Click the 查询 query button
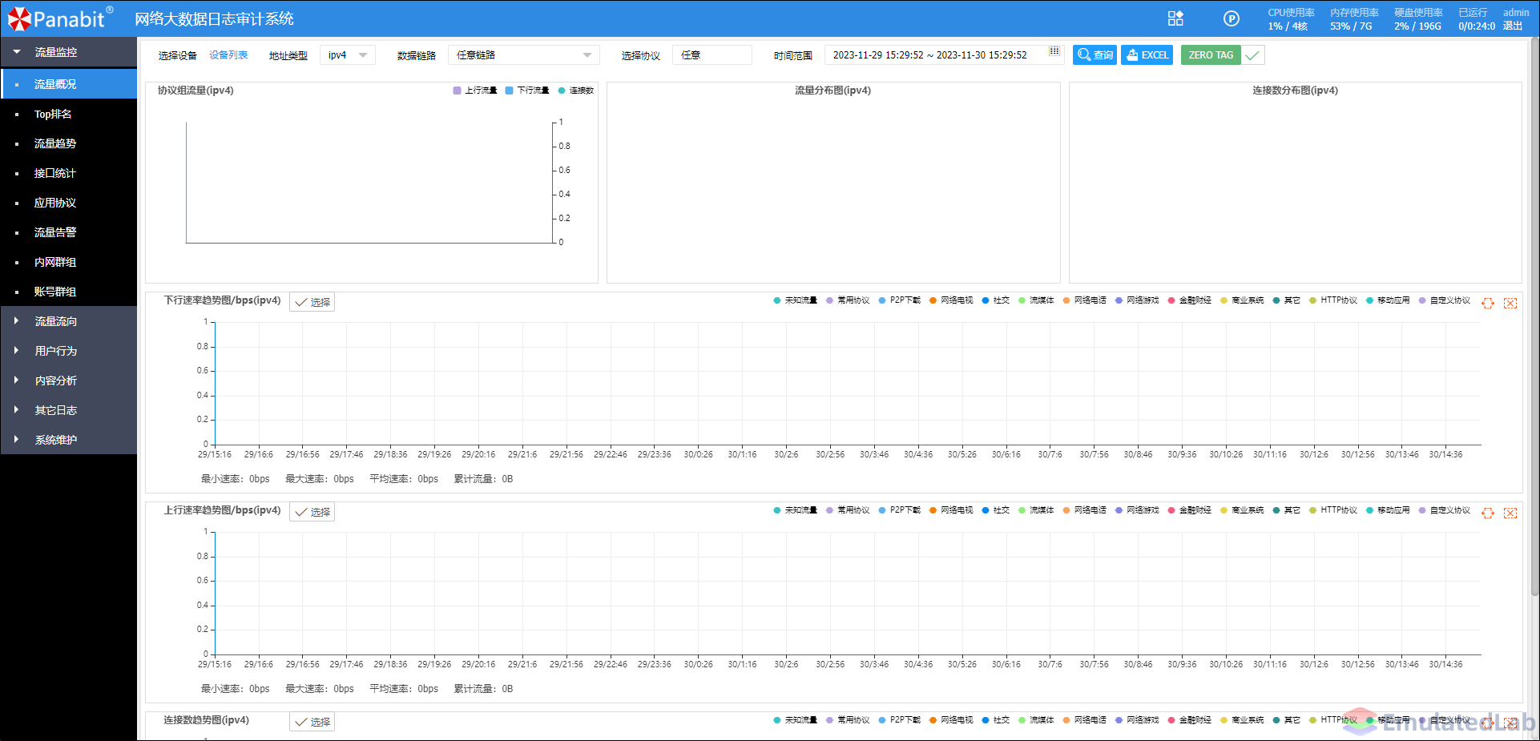This screenshot has height=741, width=1540. 1095,54
